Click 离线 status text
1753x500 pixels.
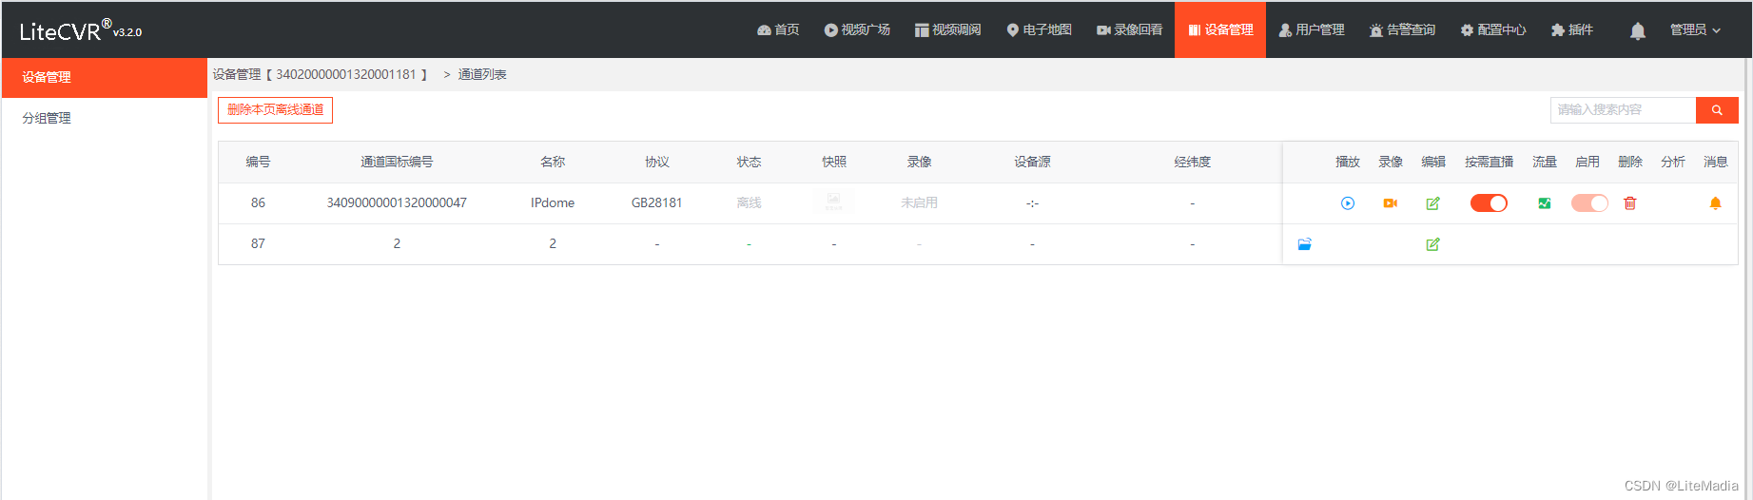[x=749, y=203]
